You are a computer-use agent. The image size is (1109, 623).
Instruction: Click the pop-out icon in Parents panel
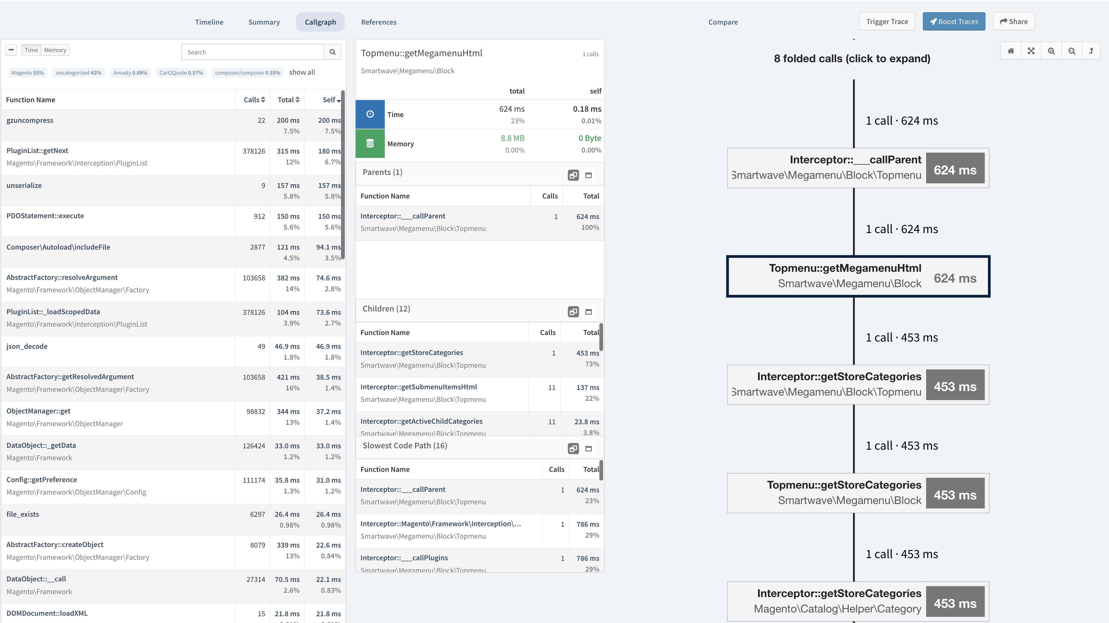pos(573,175)
